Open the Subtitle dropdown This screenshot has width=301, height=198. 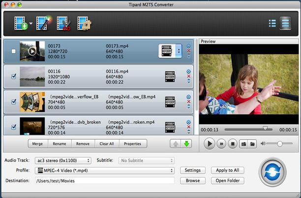146,161
